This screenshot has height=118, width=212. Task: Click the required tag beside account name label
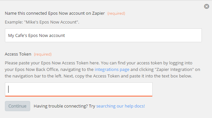pyautogui.click(x=116, y=13)
